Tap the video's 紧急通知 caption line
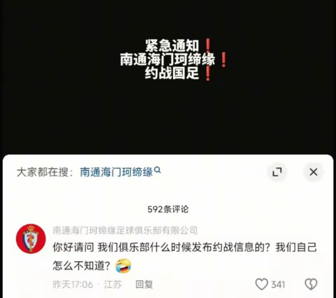The width and height of the screenshot is (336, 298). point(172,46)
